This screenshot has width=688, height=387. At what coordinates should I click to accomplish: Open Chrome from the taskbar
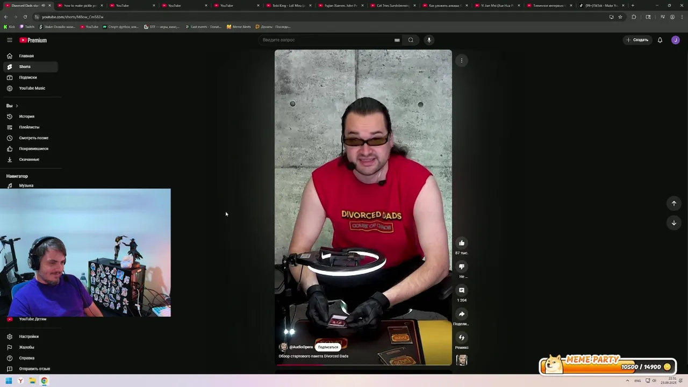click(44, 381)
